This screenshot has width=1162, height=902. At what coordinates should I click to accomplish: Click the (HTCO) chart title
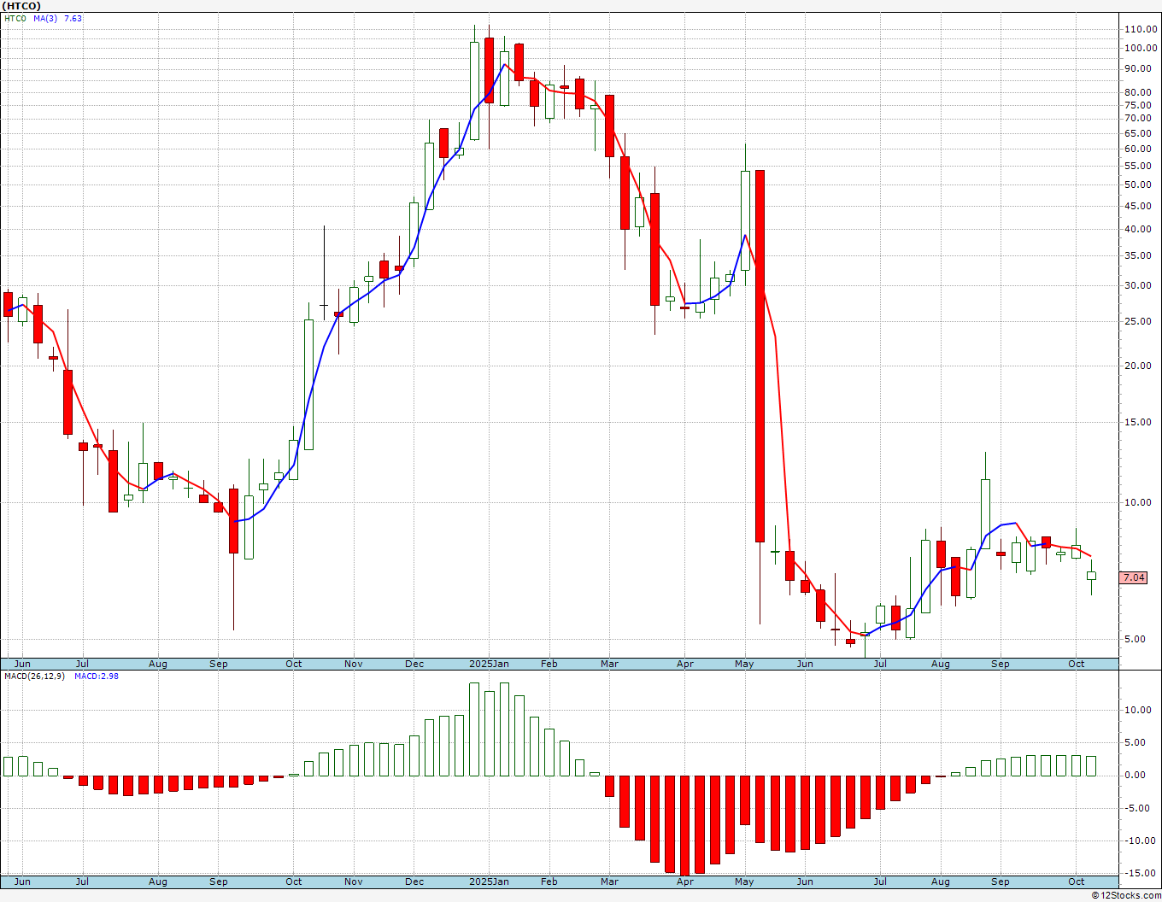tap(21, 6)
